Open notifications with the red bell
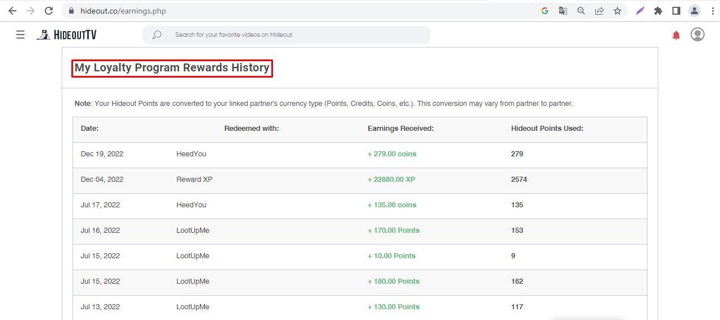The image size is (720, 320). click(x=676, y=35)
